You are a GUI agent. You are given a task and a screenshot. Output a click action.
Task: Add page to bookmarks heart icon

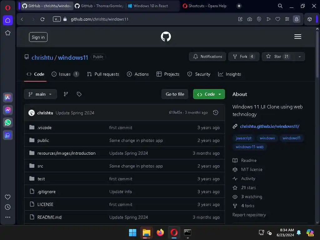[x=278, y=19]
